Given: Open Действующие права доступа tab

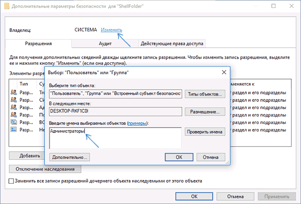Looking at the screenshot, I should tap(172, 43).
